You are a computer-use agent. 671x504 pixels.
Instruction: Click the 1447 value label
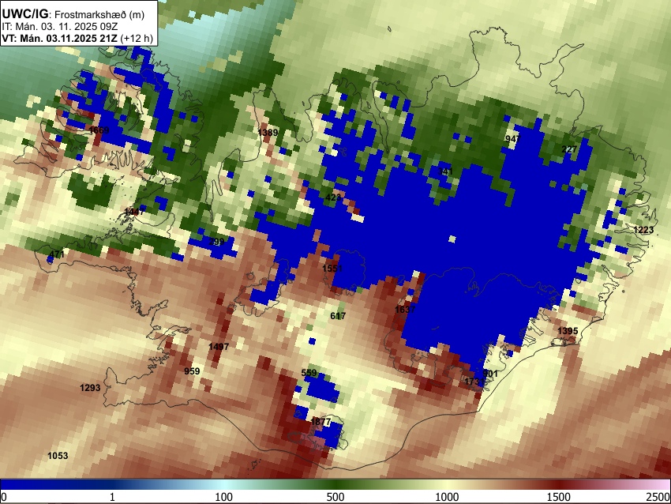[134, 212]
